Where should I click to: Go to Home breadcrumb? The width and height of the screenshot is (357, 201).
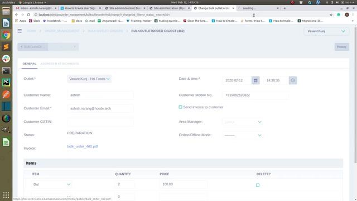click(x=31, y=31)
